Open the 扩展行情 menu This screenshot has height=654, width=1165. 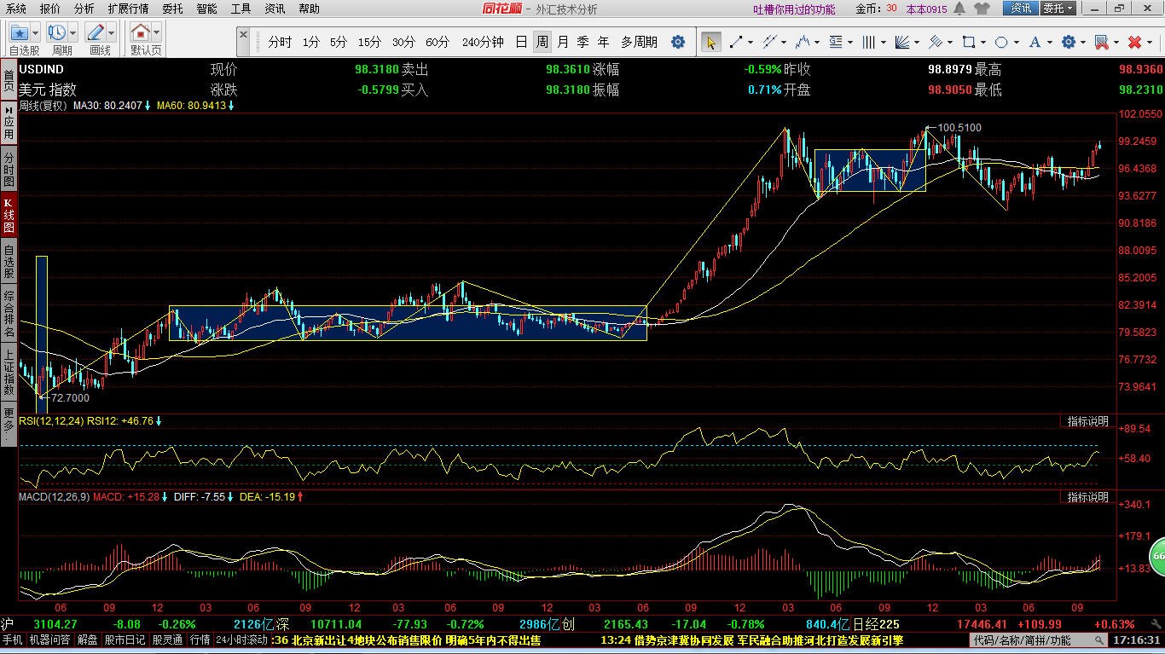click(x=128, y=9)
